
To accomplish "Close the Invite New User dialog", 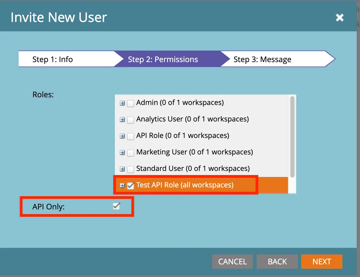I will [x=340, y=18].
